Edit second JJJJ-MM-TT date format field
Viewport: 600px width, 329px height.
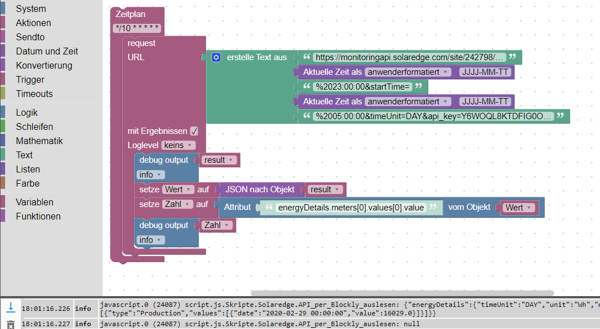click(485, 102)
